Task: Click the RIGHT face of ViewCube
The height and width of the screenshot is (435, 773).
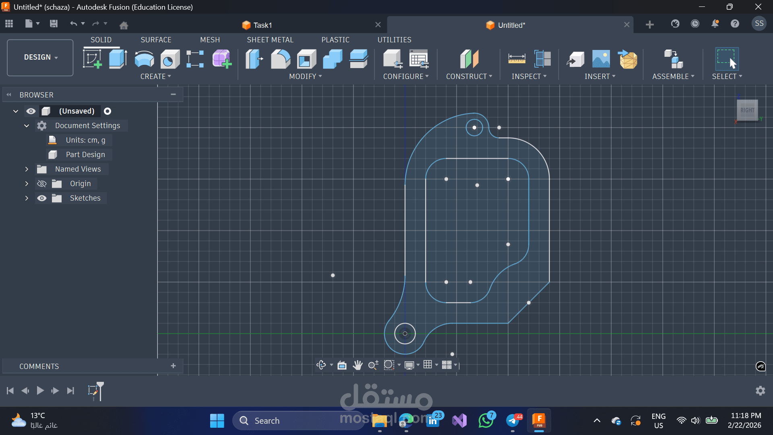Action: [747, 110]
